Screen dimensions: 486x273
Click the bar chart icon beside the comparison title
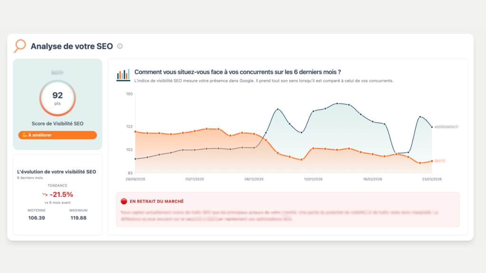pyautogui.click(x=122, y=75)
